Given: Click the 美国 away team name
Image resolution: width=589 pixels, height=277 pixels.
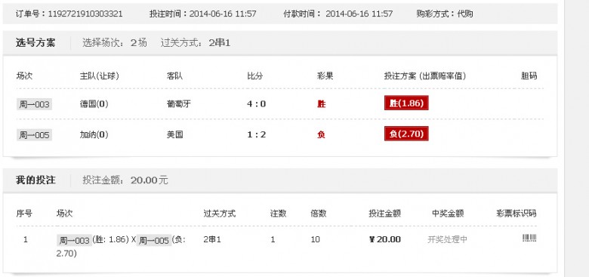Looking at the screenshot, I should pos(174,134).
